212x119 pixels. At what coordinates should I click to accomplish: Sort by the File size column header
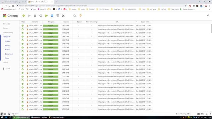(x=66, y=22)
